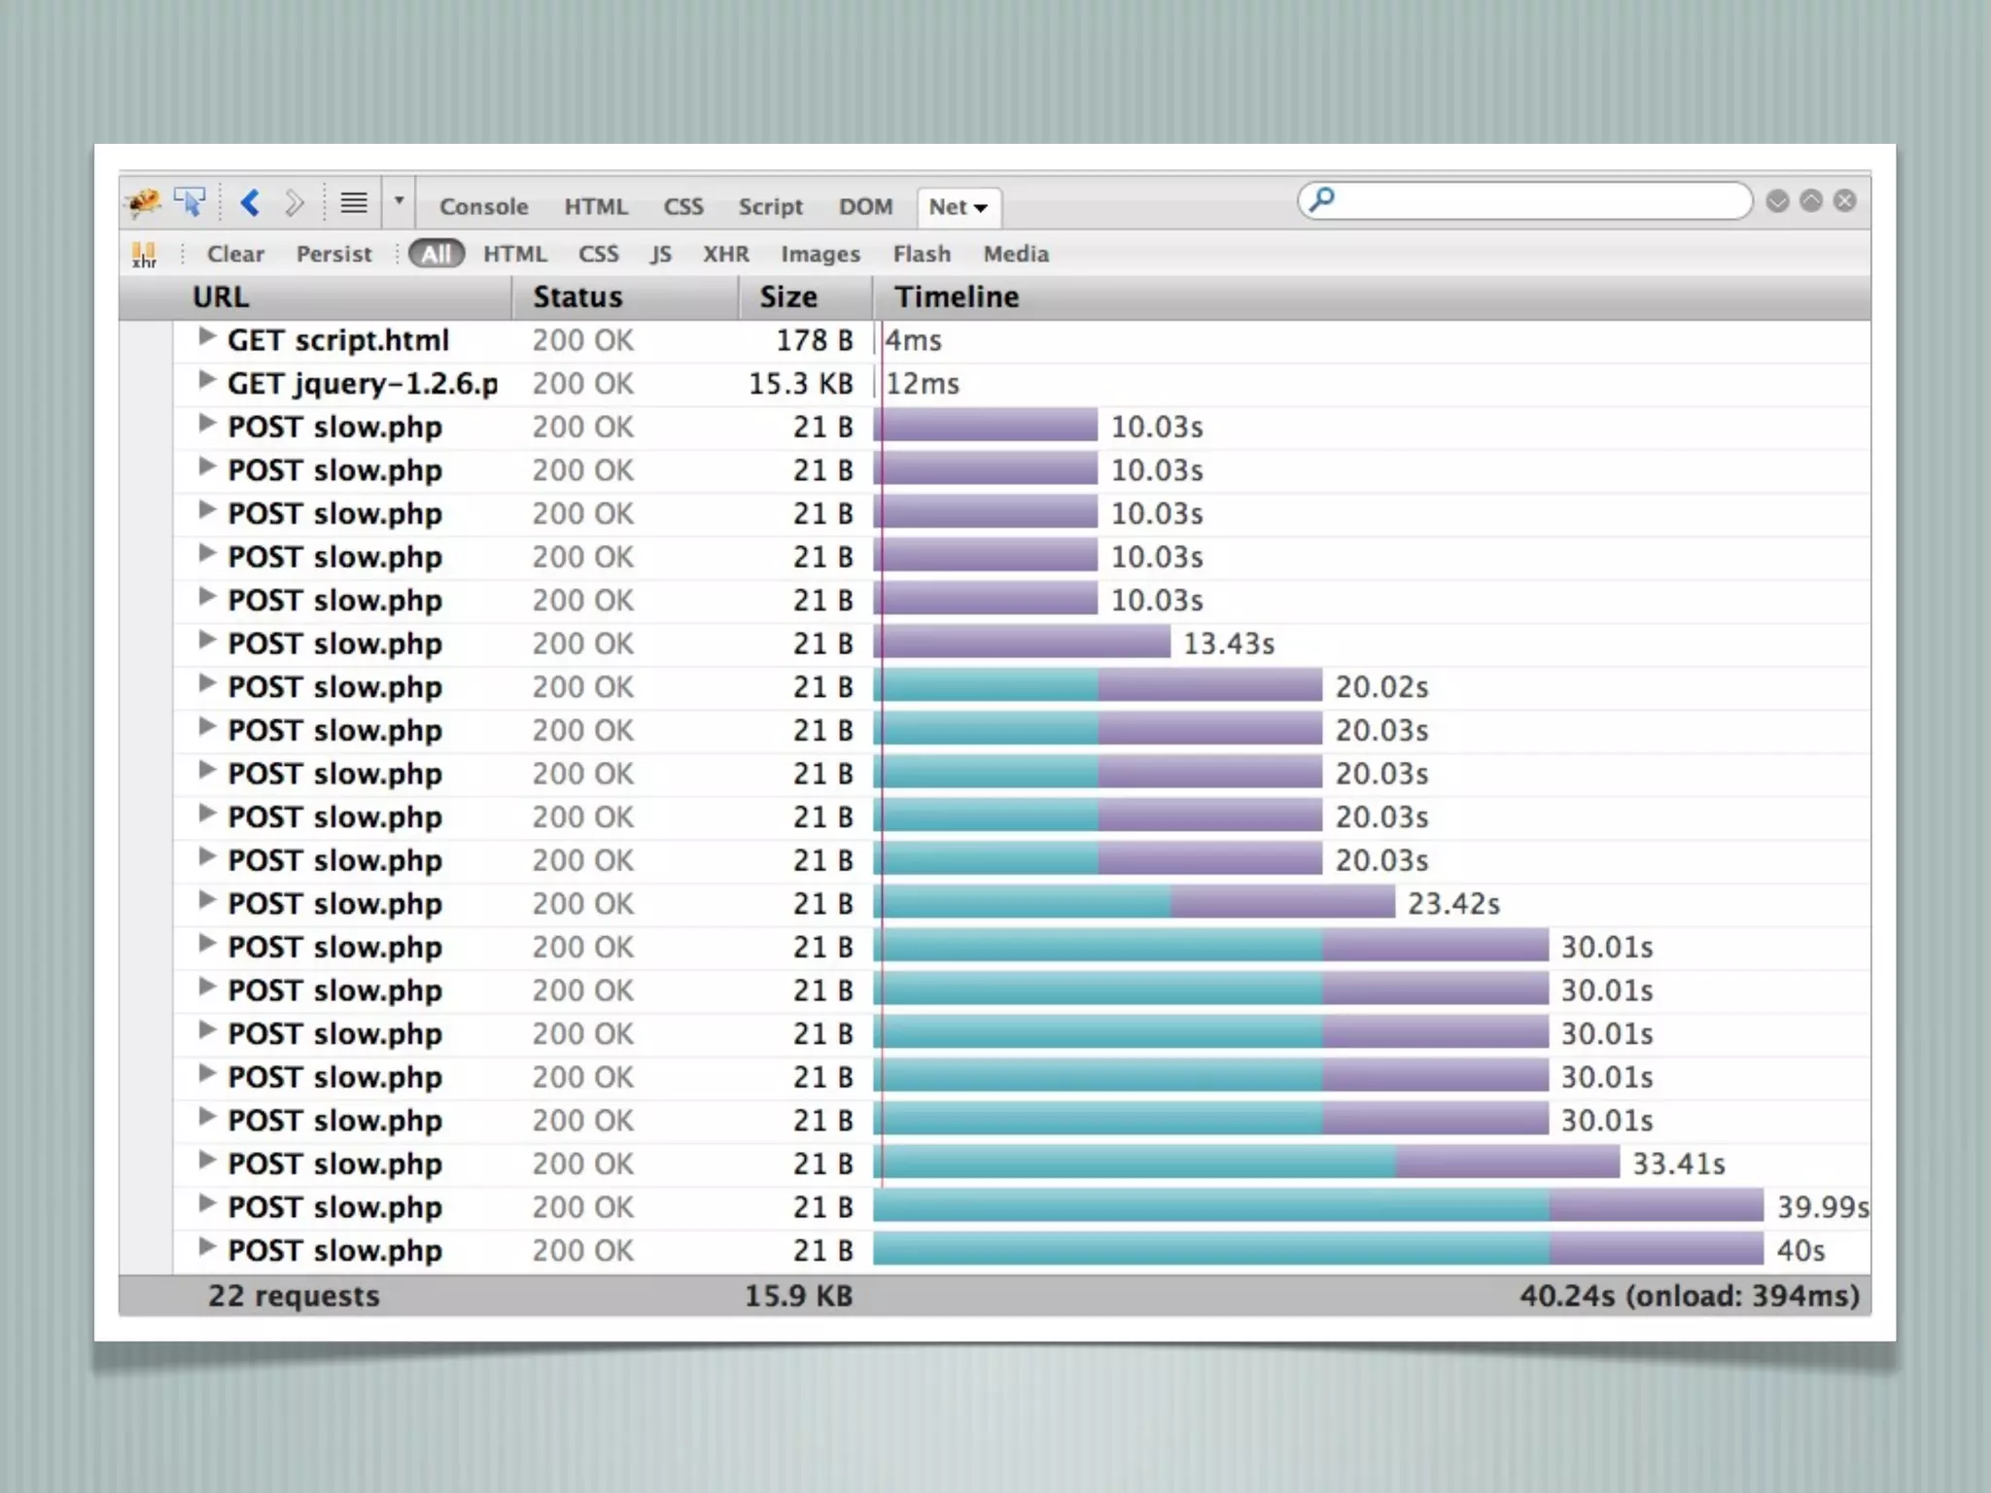Image resolution: width=1991 pixels, height=1493 pixels.
Task: Switch to the Console tab
Action: coord(483,207)
